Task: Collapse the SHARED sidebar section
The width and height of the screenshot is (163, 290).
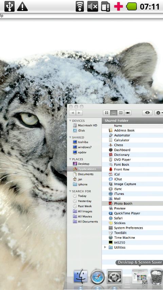Action: click(x=70, y=137)
